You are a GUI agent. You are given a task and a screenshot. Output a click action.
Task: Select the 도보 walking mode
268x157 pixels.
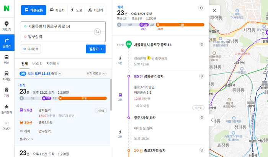tap(77, 10)
